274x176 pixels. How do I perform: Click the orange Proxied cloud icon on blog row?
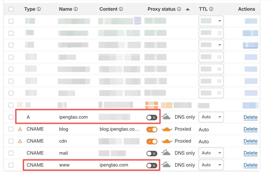(167, 129)
